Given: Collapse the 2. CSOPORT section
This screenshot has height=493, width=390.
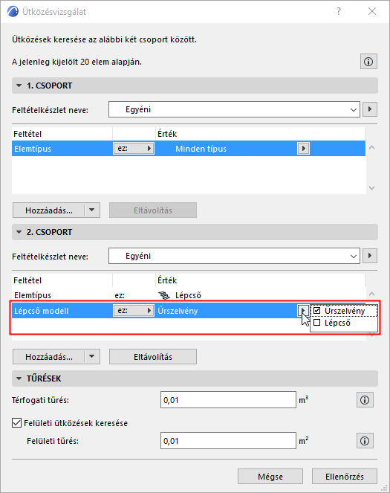Looking at the screenshot, I should click(19, 232).
